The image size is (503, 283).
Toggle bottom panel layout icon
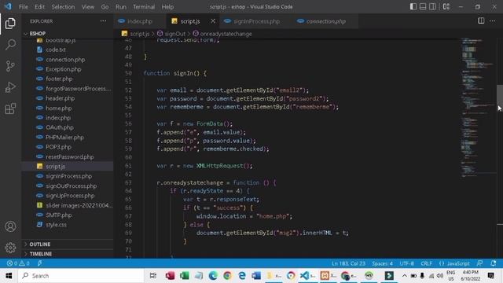click(423, 6)
